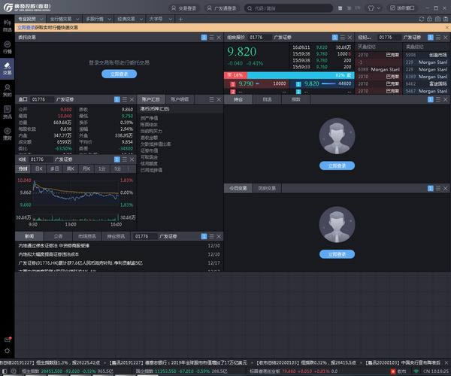The width and height of the screenshot is (451, 376).
Task: Close the 盘口 panel
Action: click(132, 99)
